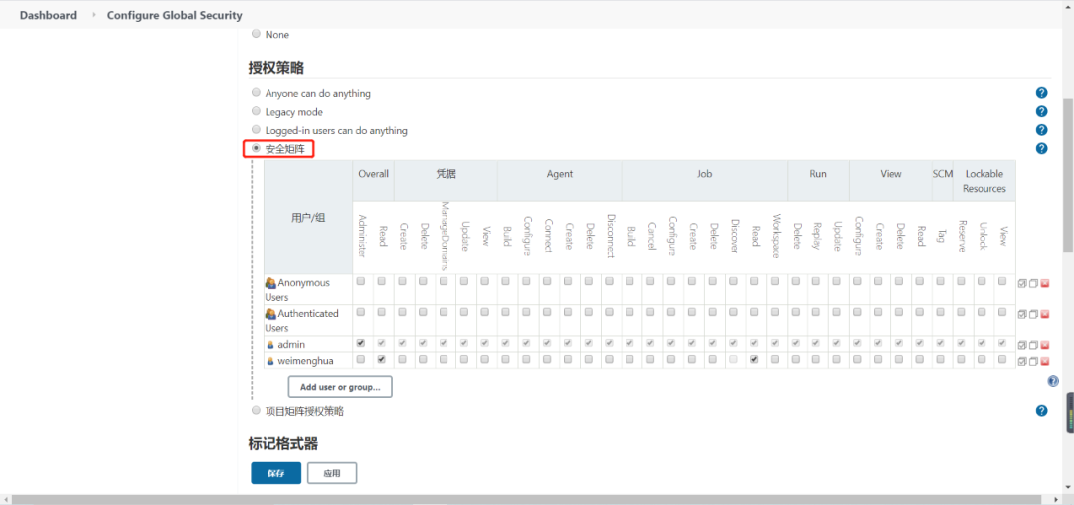
Task: Apply settings with 应用 button
Action: [x=332, y=473]
